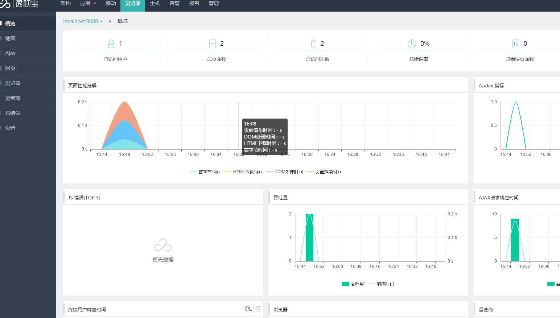Image resolution: width=560 pixels, height=318 pixels.
Task: Open JS错误 in the sidebar
Action: click(x=28, y=113)
